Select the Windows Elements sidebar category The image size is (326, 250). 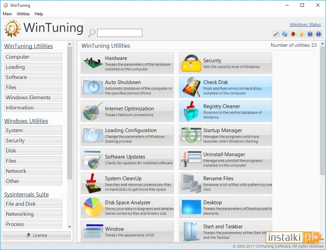pyautogui.click(x=33, y=98)
